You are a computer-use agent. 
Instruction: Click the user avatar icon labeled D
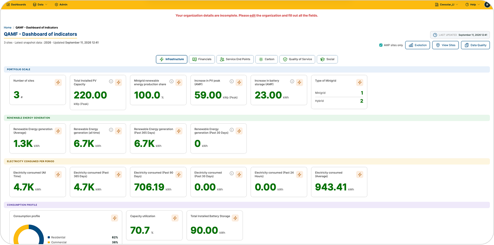487,5
